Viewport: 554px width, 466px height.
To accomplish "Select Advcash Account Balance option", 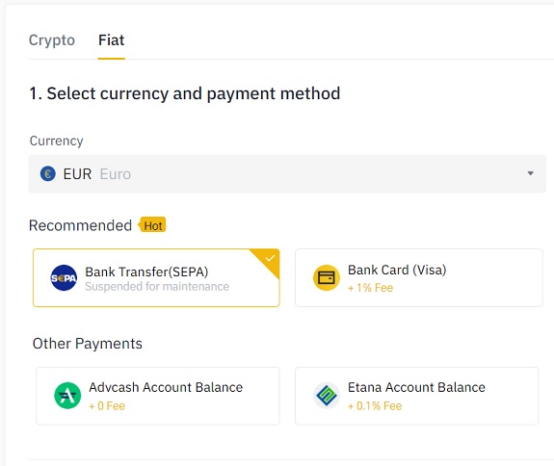I will 158,396.
